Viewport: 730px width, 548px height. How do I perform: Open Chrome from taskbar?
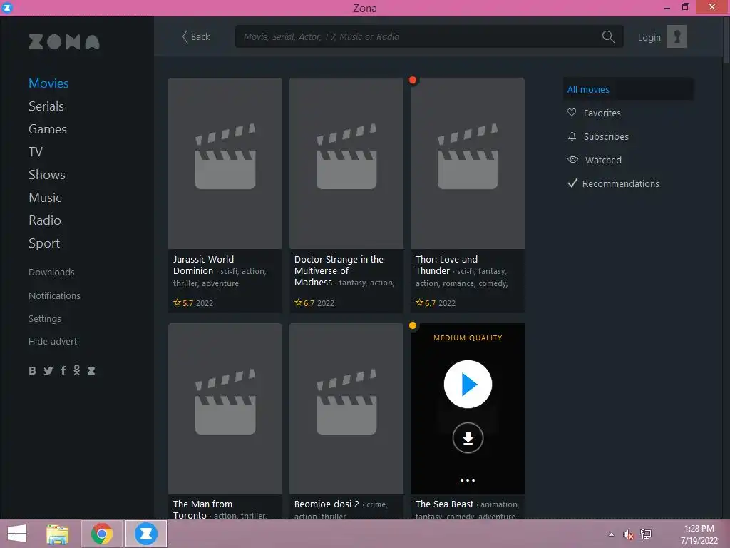pyautogui.click(x=101, y=534)
